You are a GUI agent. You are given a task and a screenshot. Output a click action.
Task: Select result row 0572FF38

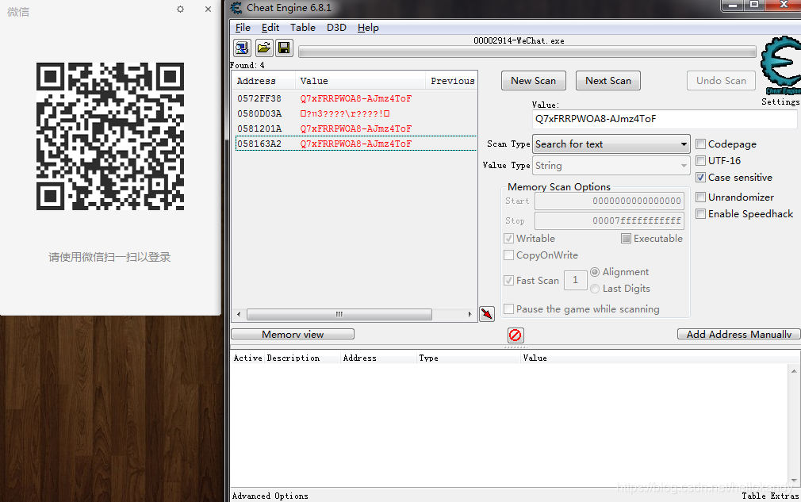[x=355, y=98]
